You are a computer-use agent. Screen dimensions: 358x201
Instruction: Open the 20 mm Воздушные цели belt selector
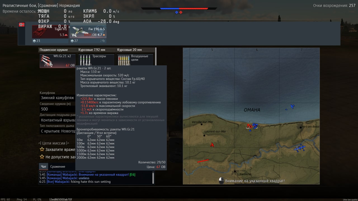click(x=135, y=60)
